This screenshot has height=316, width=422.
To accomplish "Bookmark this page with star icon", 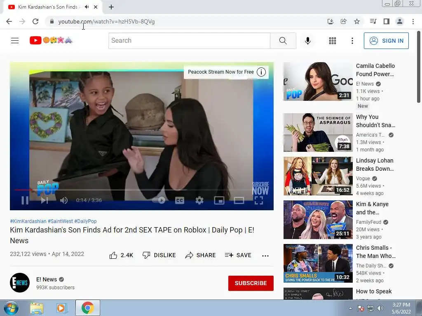I will 357,21.
